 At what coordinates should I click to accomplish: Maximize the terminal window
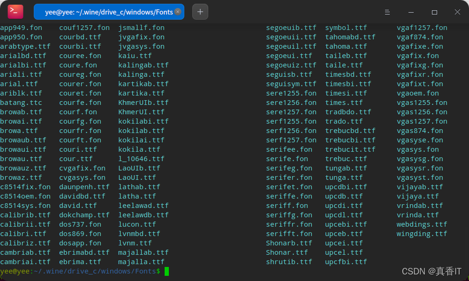434,12
